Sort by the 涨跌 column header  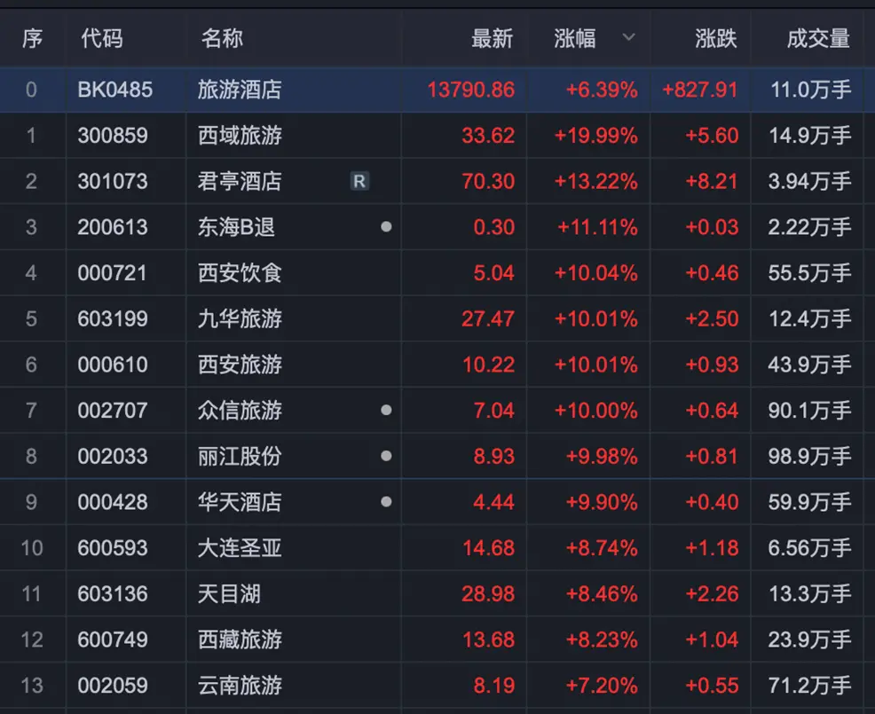(x=716, y=38)
